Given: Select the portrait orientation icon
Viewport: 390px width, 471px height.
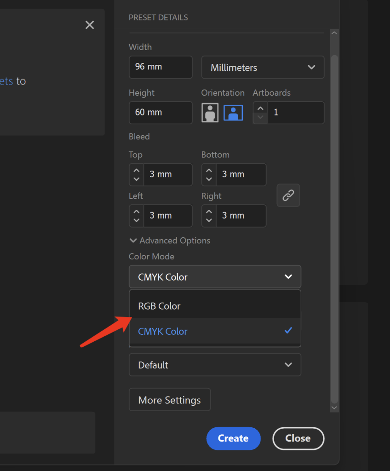Looking at the screenshot, I should click(210, 113).
